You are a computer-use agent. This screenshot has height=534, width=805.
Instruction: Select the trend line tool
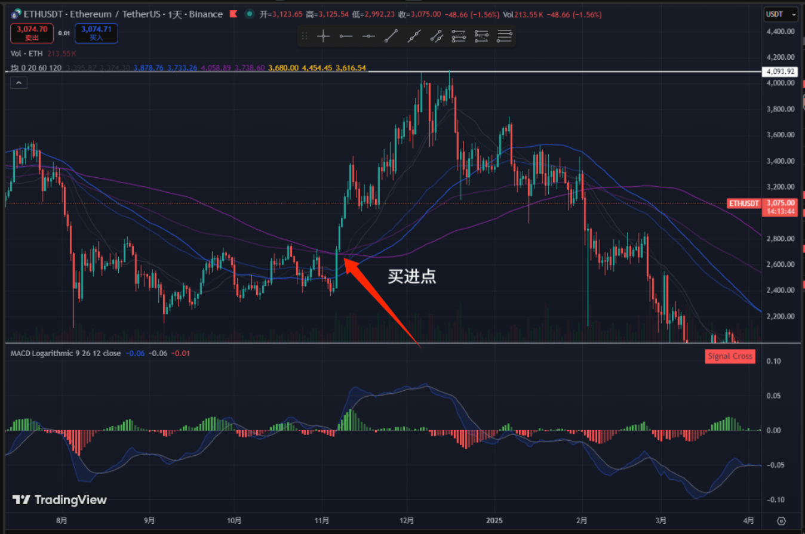point(391,36)
